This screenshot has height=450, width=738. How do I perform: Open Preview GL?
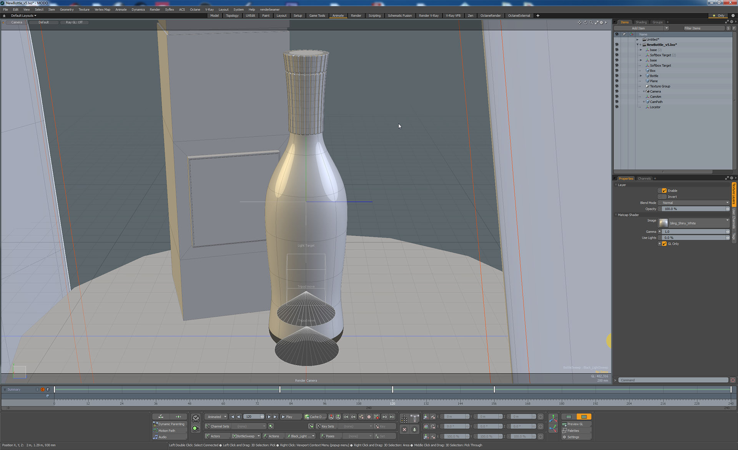click(x=575, y=424)
